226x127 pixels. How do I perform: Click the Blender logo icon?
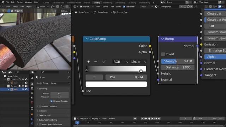[x=3, y=2]
